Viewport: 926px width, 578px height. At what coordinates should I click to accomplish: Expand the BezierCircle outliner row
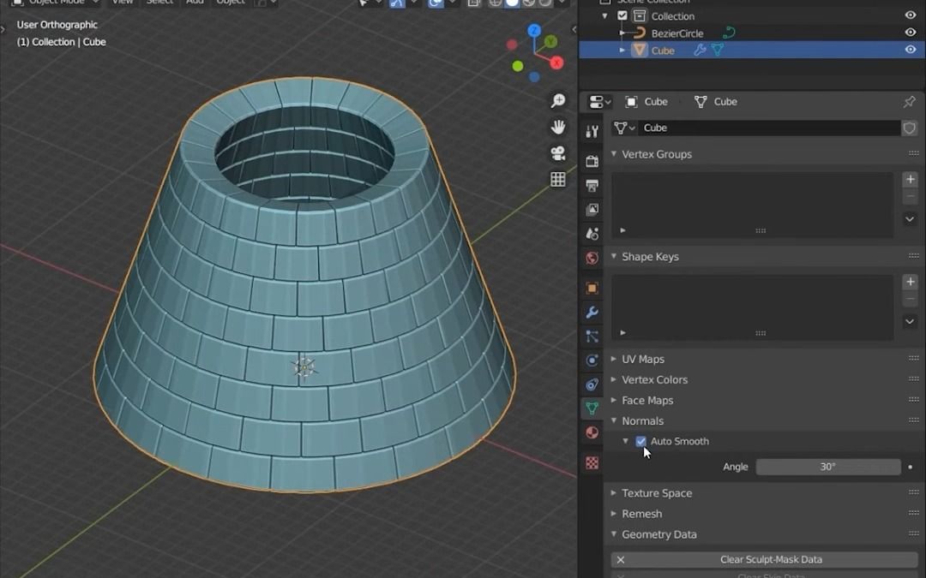tap(622, 33)
